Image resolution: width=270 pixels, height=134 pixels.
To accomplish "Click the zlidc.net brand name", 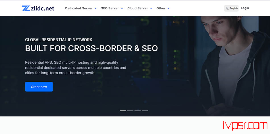I will pos(43,8).
